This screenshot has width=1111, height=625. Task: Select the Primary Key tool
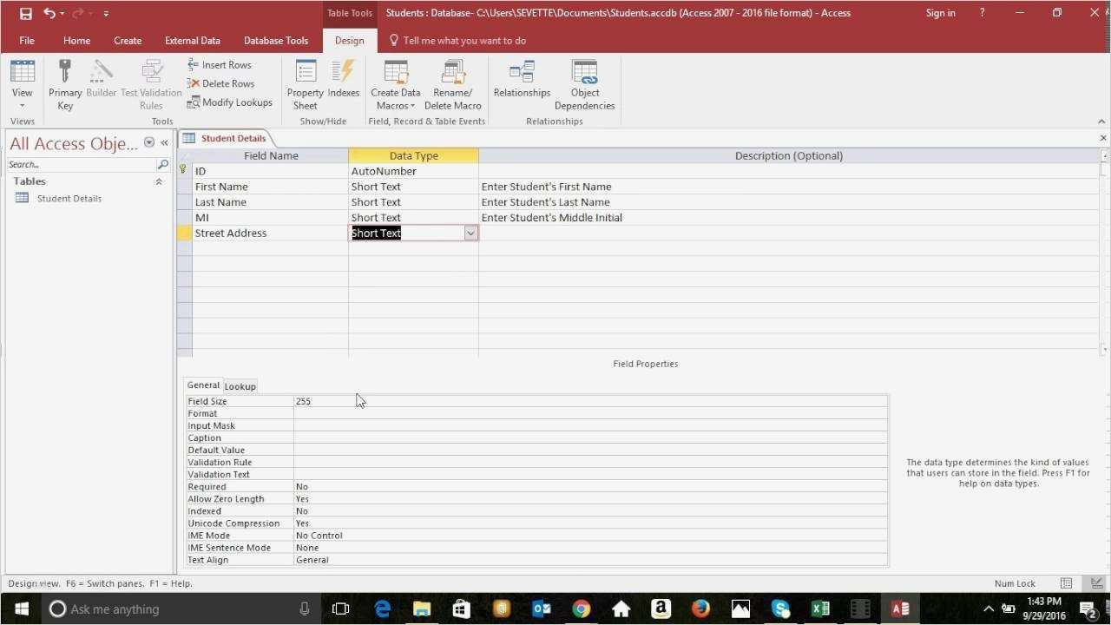pos(65,82)
